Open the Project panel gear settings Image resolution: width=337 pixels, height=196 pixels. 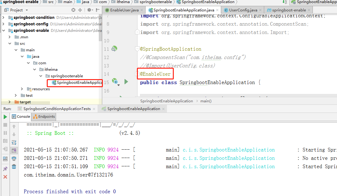(x=90, y=10)
